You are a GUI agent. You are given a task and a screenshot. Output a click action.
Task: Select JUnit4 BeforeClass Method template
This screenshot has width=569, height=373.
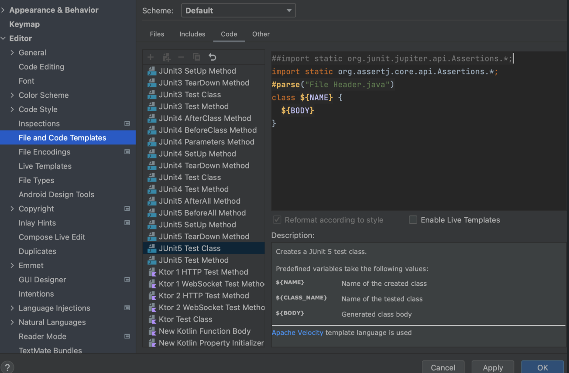coord(204,130)
